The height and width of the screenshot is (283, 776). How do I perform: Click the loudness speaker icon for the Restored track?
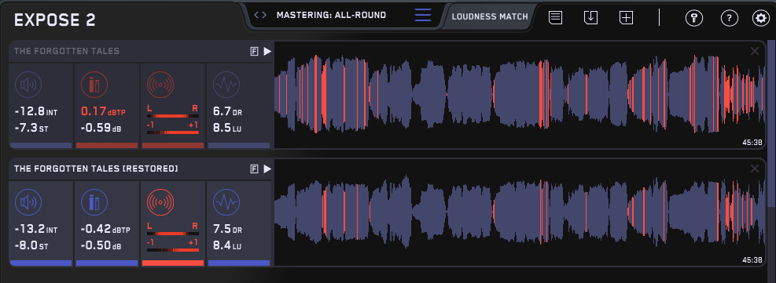(x=28, y=202)
